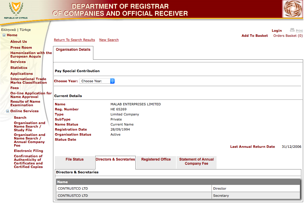Click the printer icon next to Print
Viewport: 304px width, 203px height.
(292, 30)
